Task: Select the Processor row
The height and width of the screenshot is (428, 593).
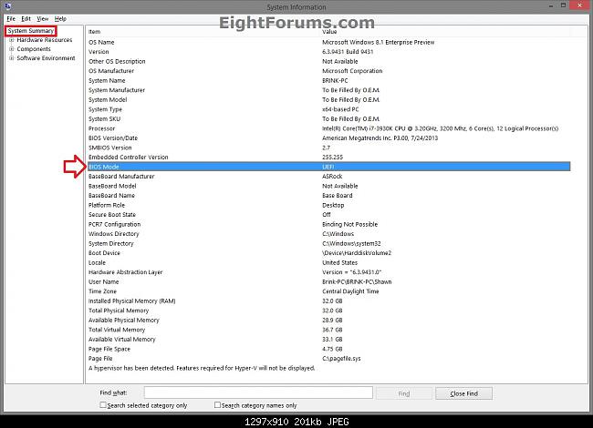Action: click(328, 128)
